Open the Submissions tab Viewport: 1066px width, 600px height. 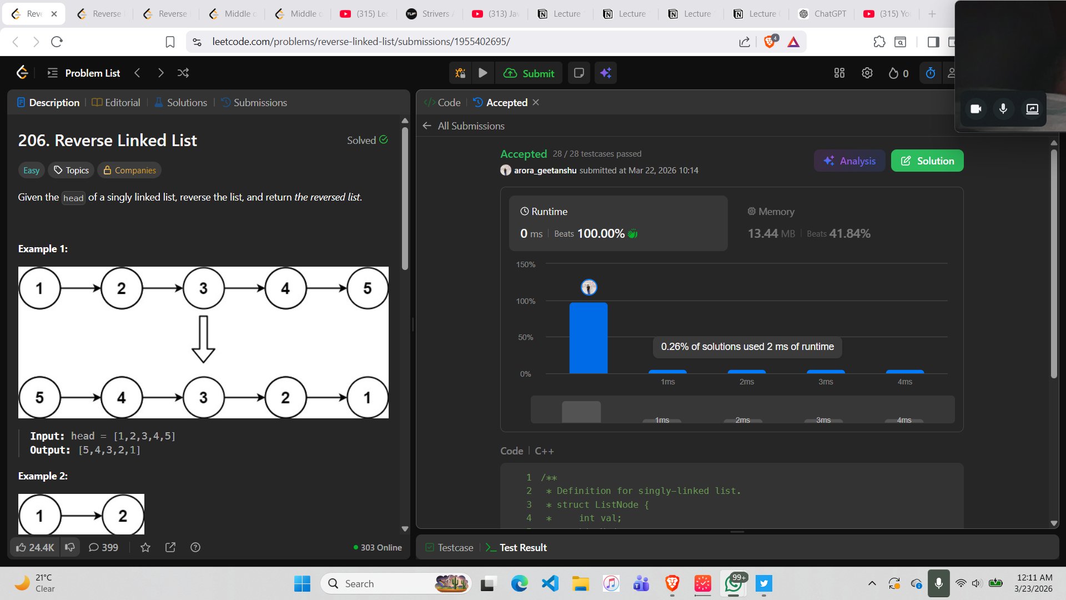point(254,103)
